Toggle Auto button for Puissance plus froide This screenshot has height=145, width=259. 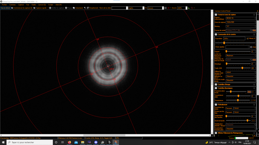pos(249,92)
